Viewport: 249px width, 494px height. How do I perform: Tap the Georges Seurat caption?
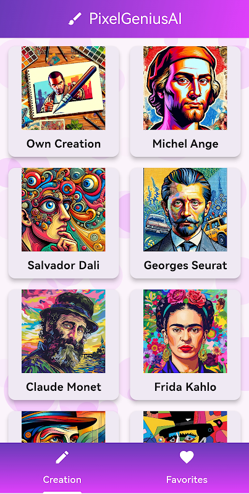(185, 266)
